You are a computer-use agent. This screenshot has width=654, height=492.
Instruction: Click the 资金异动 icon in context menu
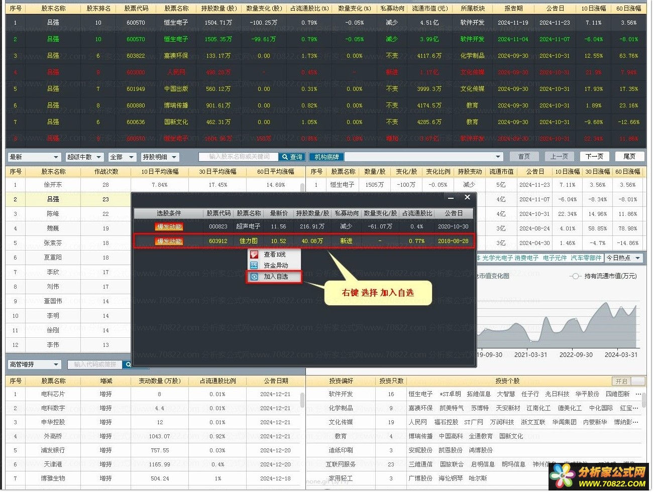click(254, 265)
